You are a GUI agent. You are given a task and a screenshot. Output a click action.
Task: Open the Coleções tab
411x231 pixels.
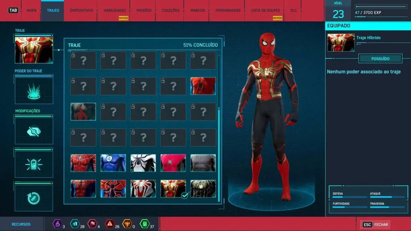(x=171, y=10)
